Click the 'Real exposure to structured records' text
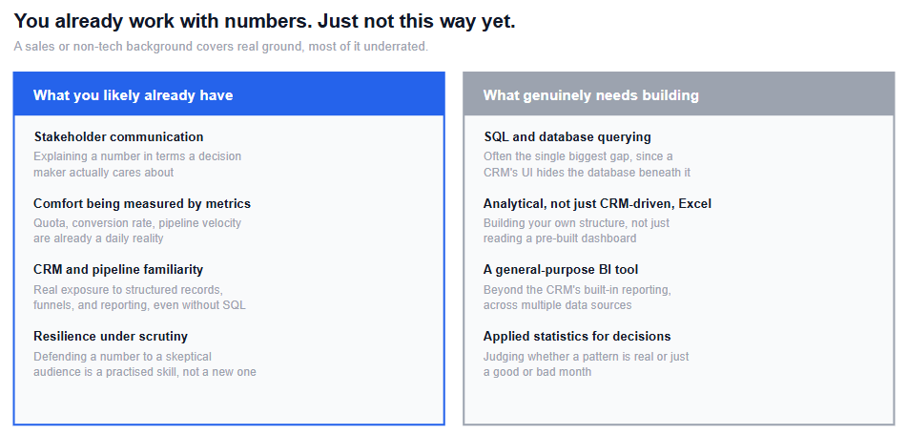Screen dimensions: 907x435 [139, 297]
